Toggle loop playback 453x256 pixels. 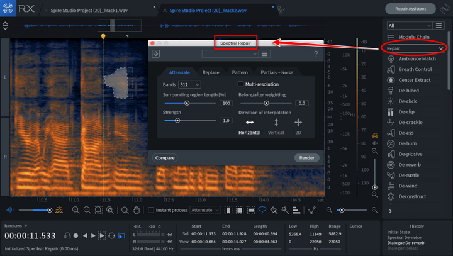[111, 236]
